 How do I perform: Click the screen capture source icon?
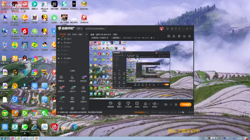110,104
